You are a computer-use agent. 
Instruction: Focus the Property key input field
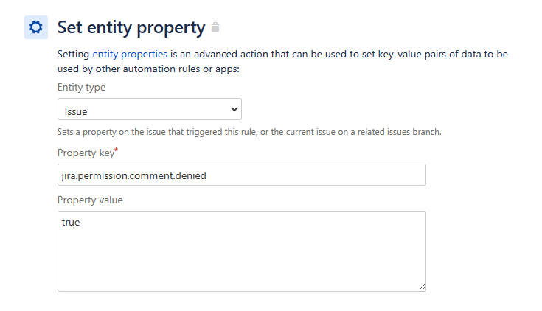click(x=242, y=175)
